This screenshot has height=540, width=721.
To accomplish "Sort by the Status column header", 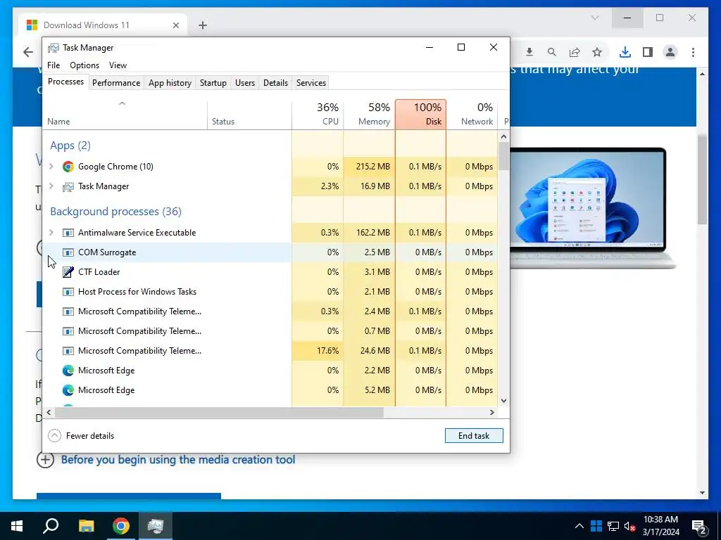I will 249,115.
